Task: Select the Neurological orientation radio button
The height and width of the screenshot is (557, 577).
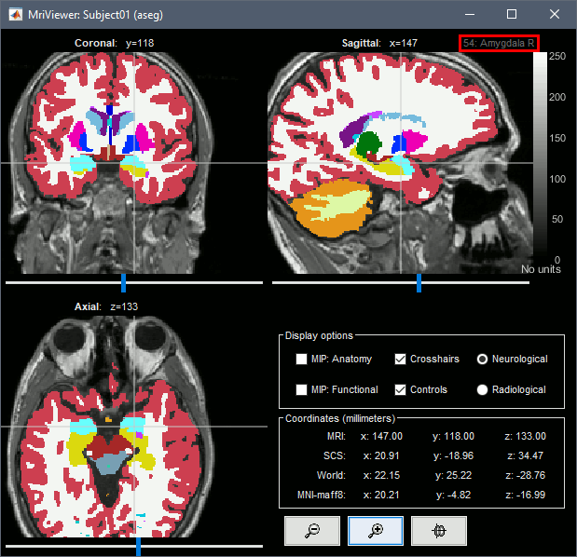Action: click(483, 359)
